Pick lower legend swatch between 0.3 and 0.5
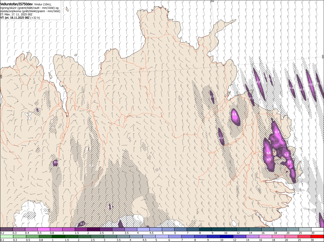 coord(19,236)
